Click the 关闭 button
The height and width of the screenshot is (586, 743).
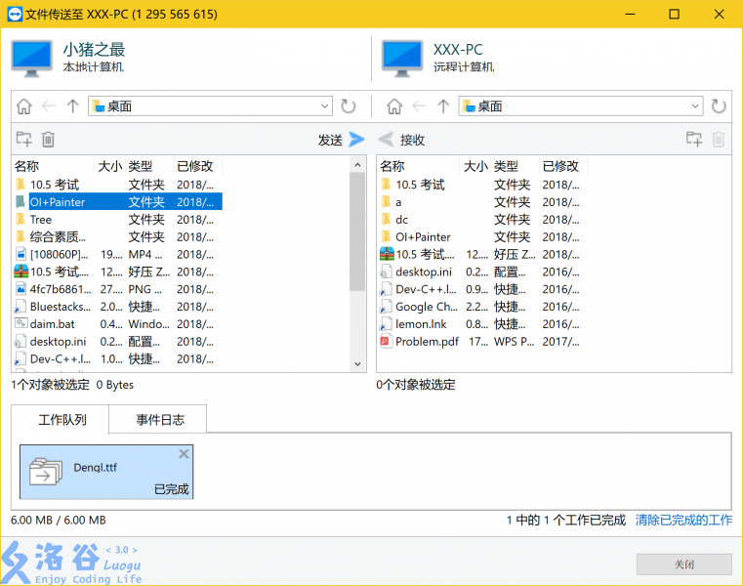[x=683, y=565]
